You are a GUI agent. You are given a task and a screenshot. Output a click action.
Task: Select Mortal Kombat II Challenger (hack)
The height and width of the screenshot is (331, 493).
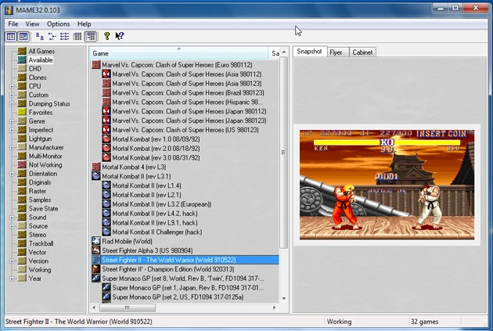[x=157, y=232]
